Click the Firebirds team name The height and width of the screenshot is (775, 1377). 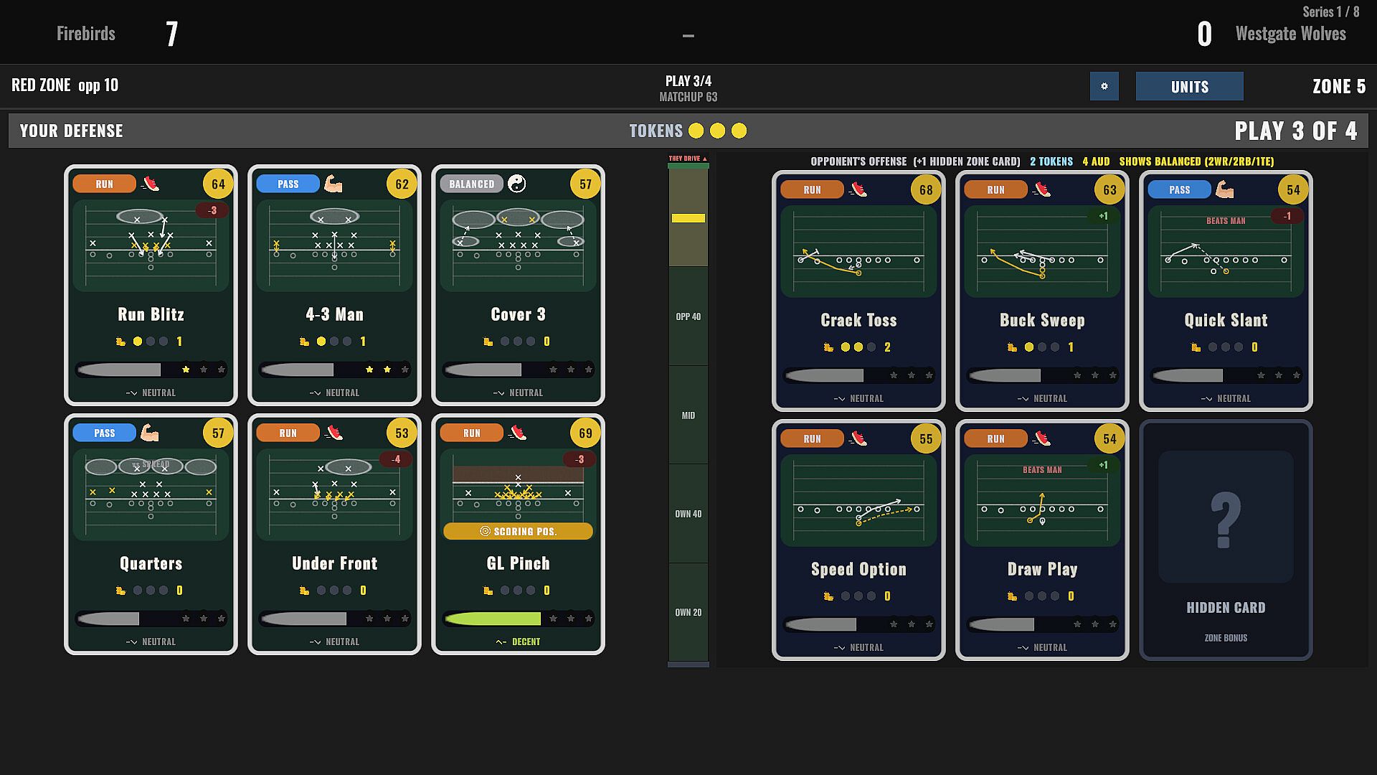tap(86, 33)
